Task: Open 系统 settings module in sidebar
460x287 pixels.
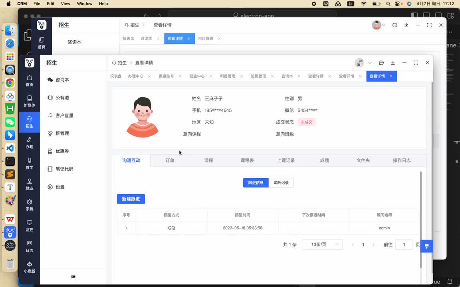Action: pos(29,205)
